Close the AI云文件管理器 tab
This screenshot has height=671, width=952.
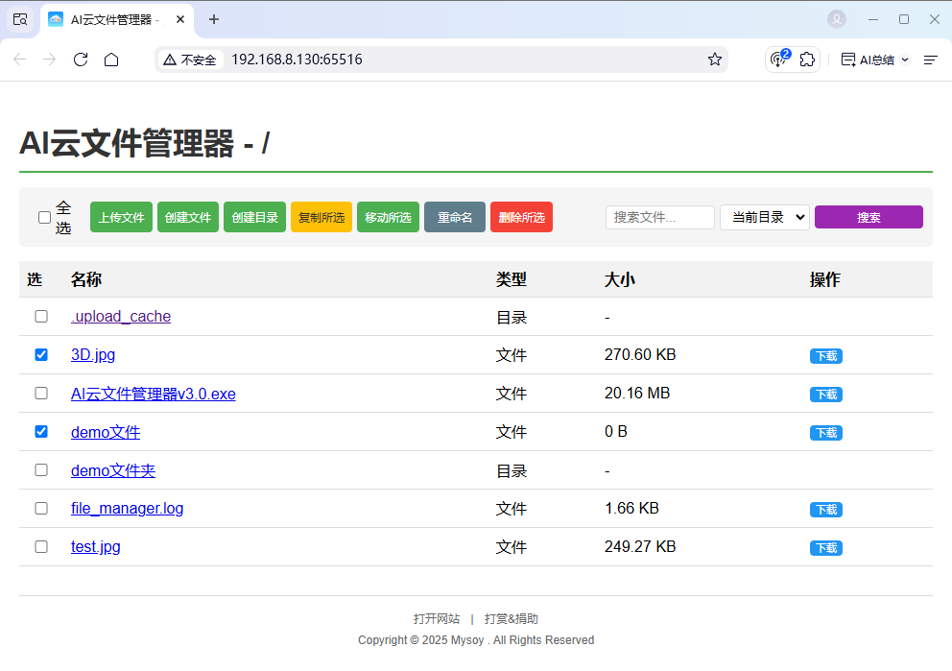coord(180,19)
